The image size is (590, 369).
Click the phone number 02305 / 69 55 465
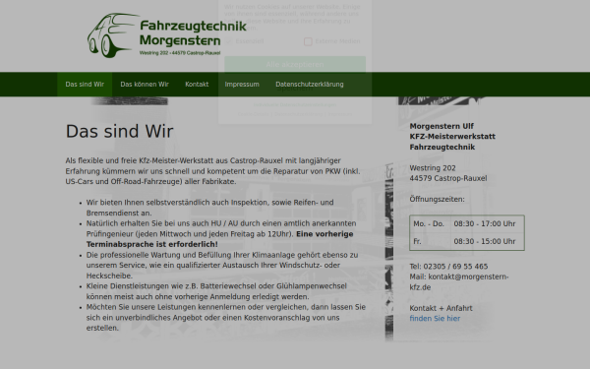(x=455, y=267)
